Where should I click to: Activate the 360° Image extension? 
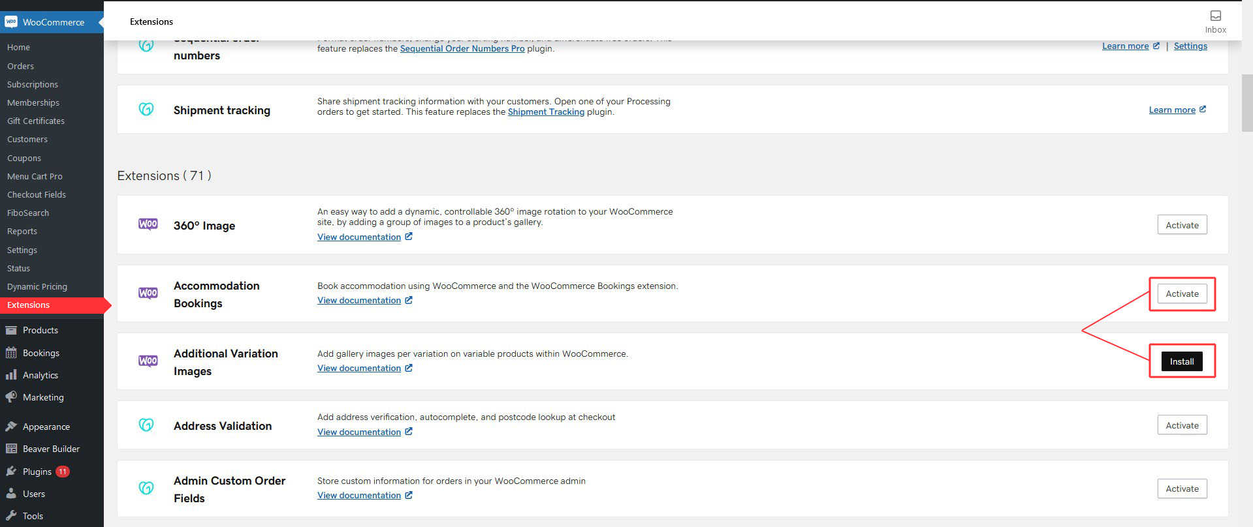(x=1182, y=225)
